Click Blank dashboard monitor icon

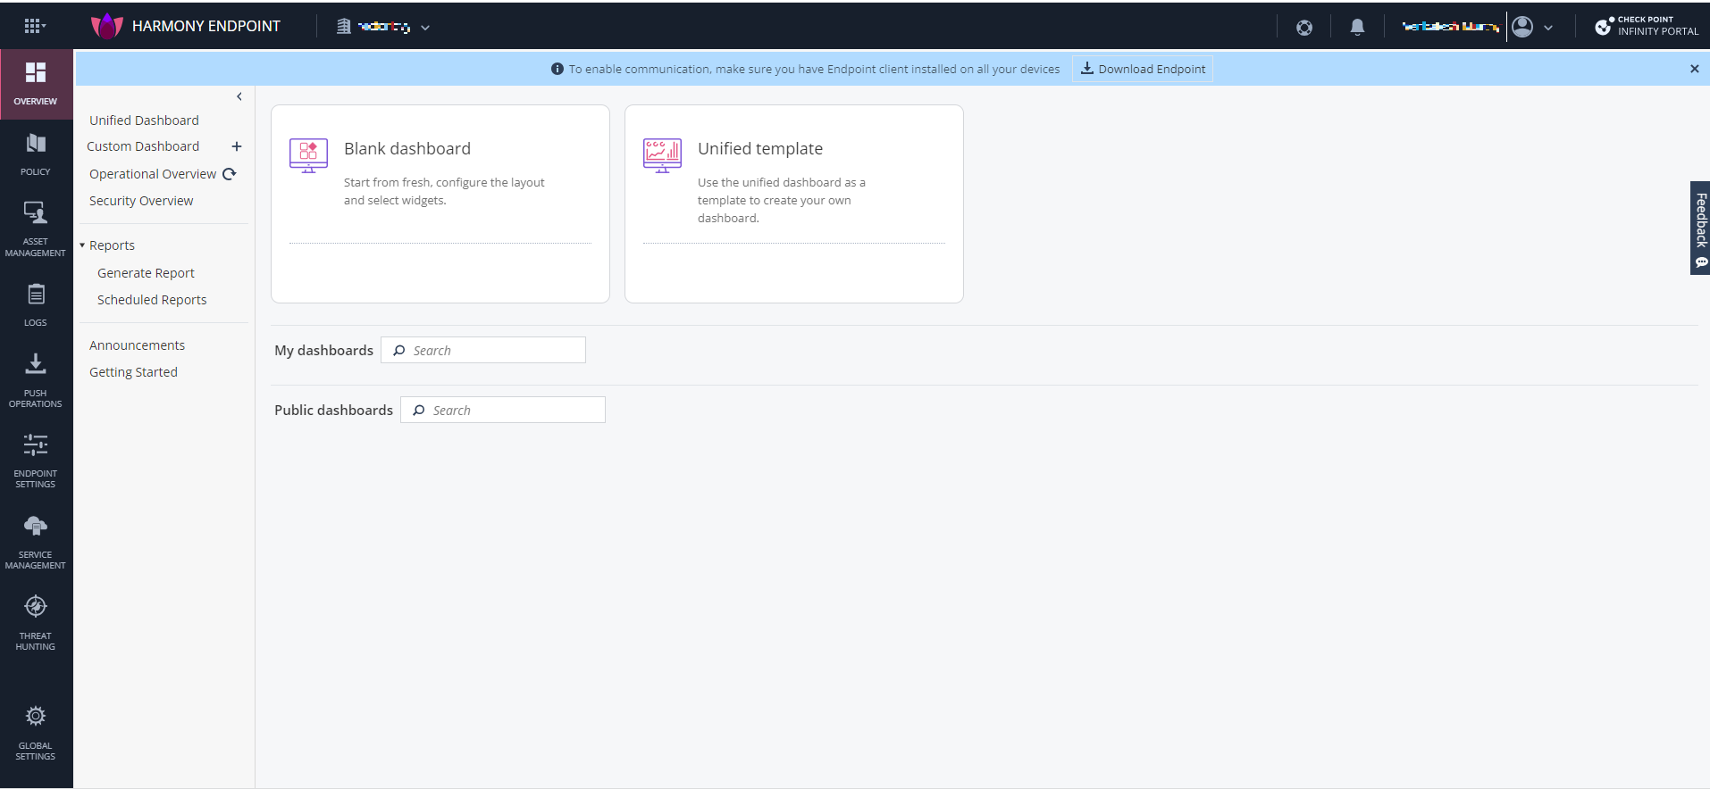pos(308,154)
